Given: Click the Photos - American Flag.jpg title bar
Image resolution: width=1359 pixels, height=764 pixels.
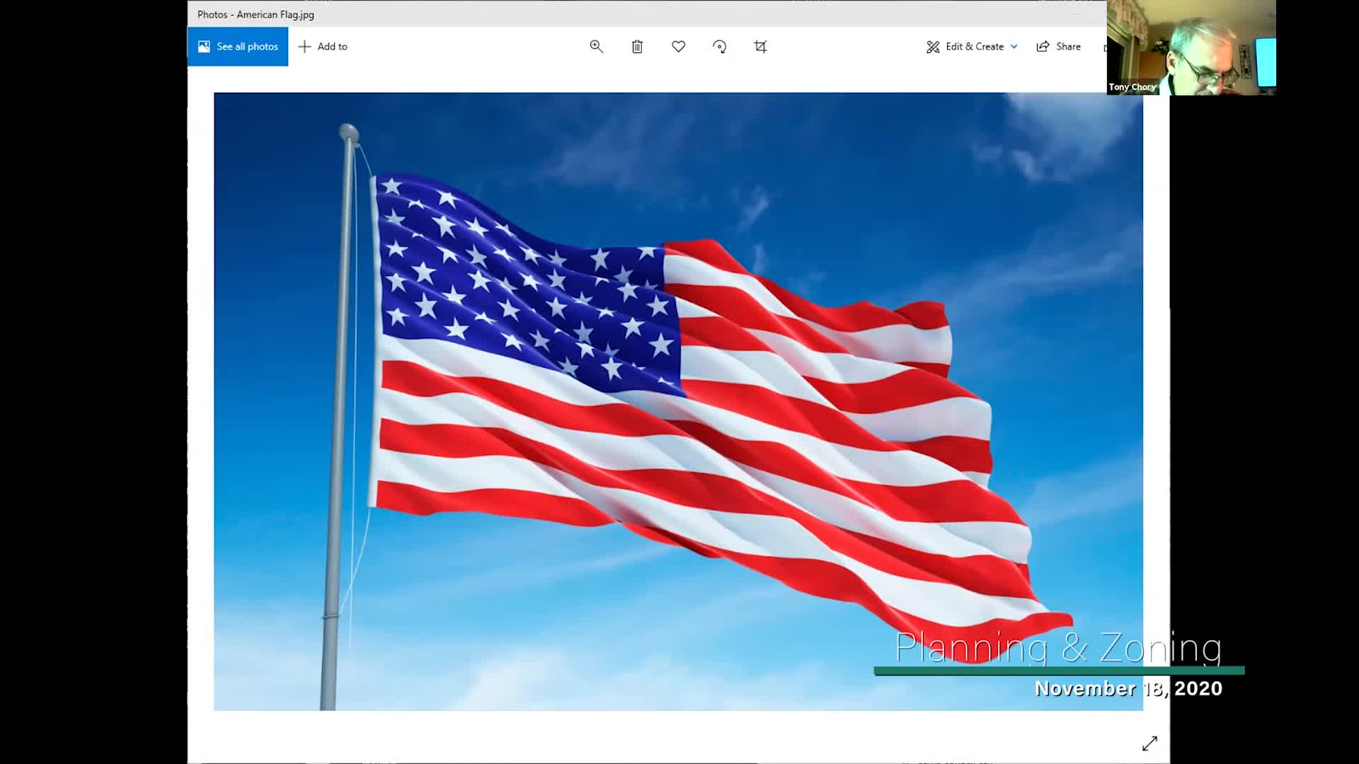Looking at the screenshot, I should [x=256, y=14].
